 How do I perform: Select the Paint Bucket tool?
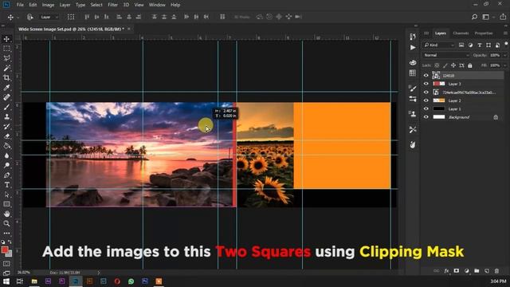(x=6, y=146)
